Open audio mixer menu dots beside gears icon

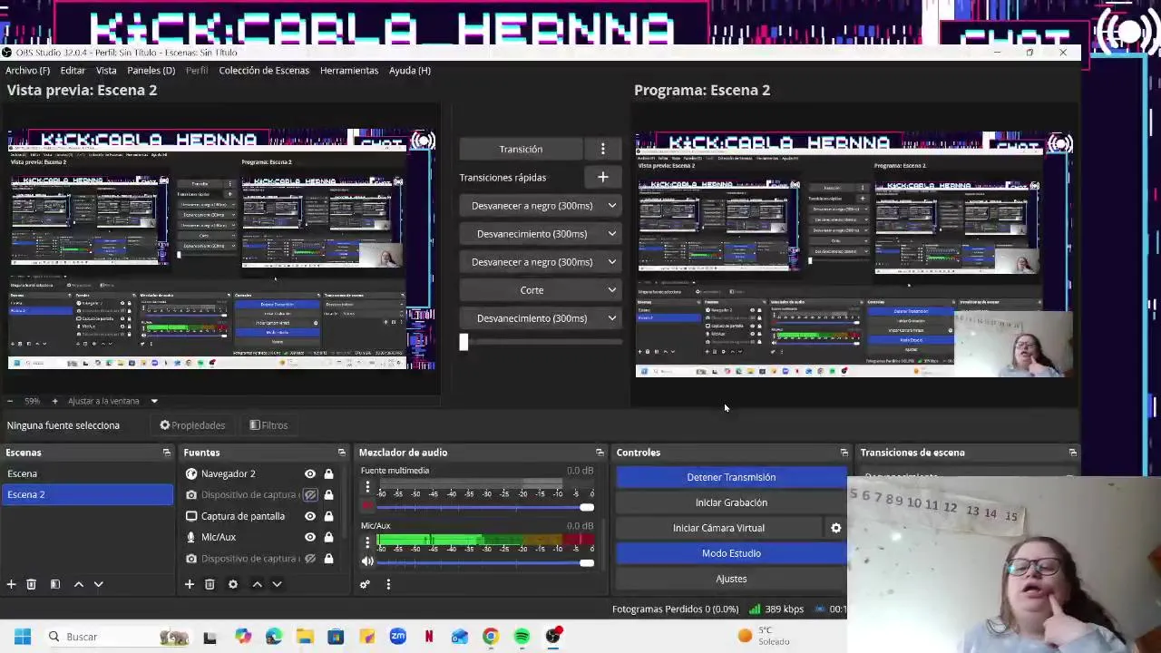tap(388, 584)
